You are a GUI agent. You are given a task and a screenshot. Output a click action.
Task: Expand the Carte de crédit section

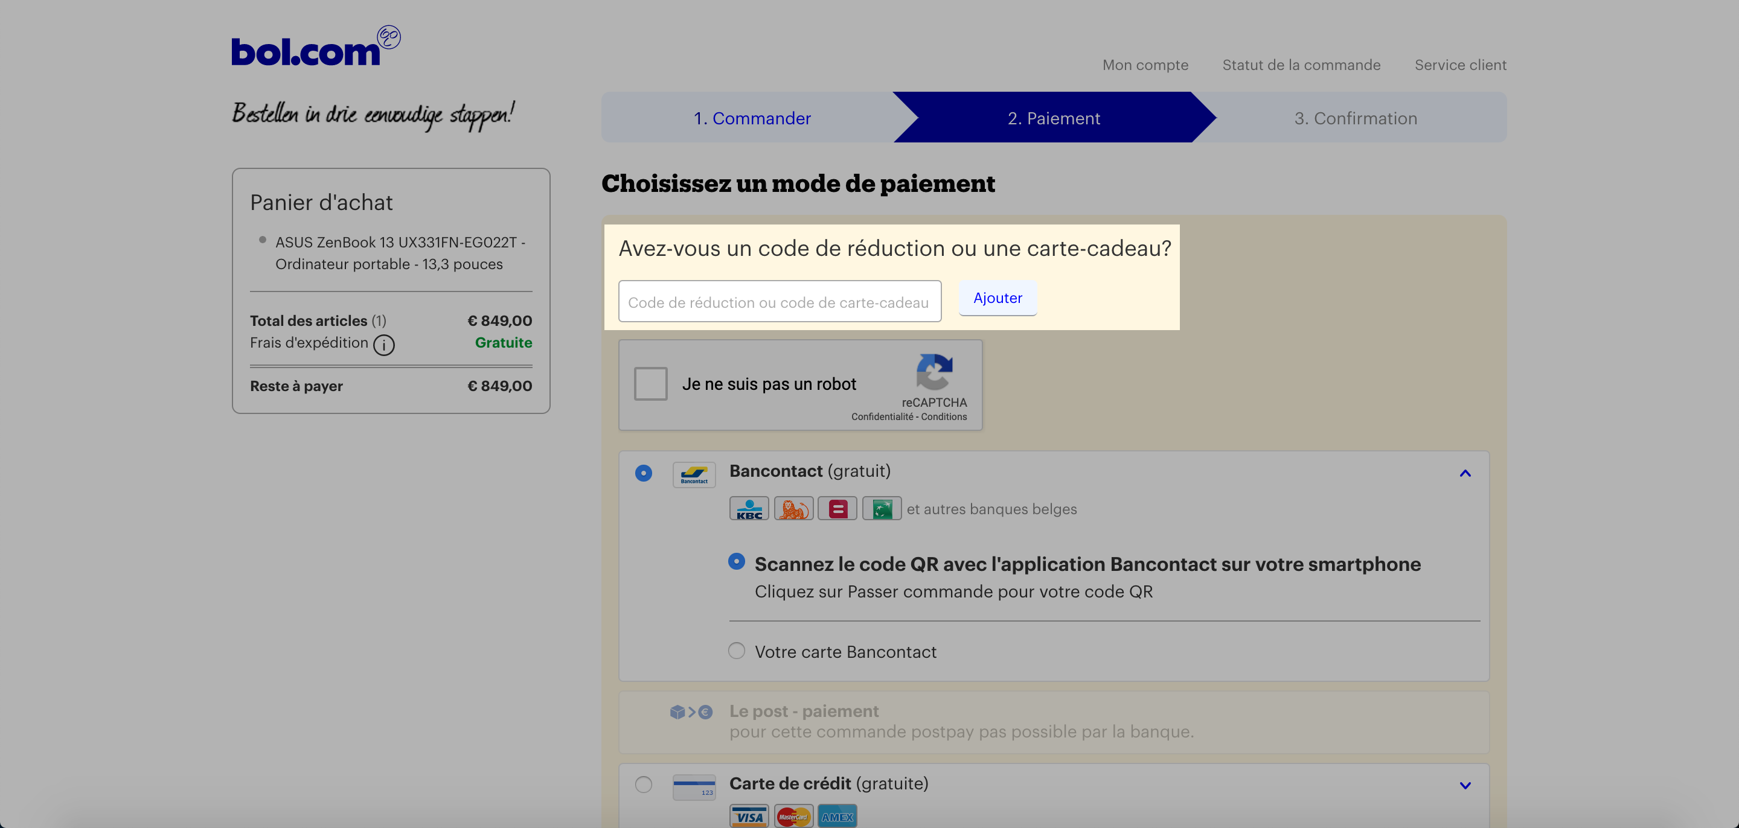(1465, 786)
